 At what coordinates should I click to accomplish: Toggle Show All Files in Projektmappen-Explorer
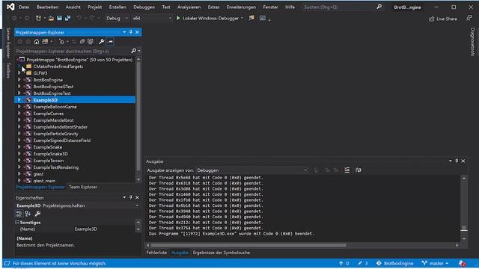(x=91, y=42)
